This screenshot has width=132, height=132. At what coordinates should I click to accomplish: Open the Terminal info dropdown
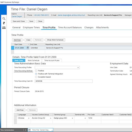click(85, 118)
